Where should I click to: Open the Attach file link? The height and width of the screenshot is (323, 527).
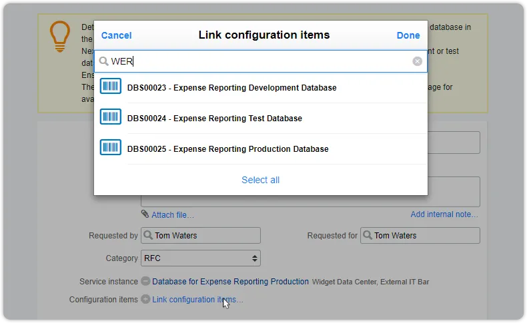coord(172,214)
